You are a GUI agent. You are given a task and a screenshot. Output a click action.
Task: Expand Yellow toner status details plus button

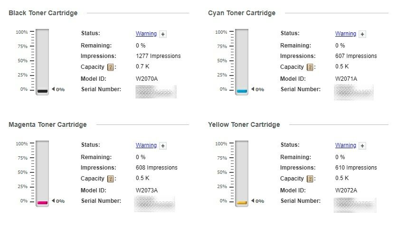click(x=362, y=146)
